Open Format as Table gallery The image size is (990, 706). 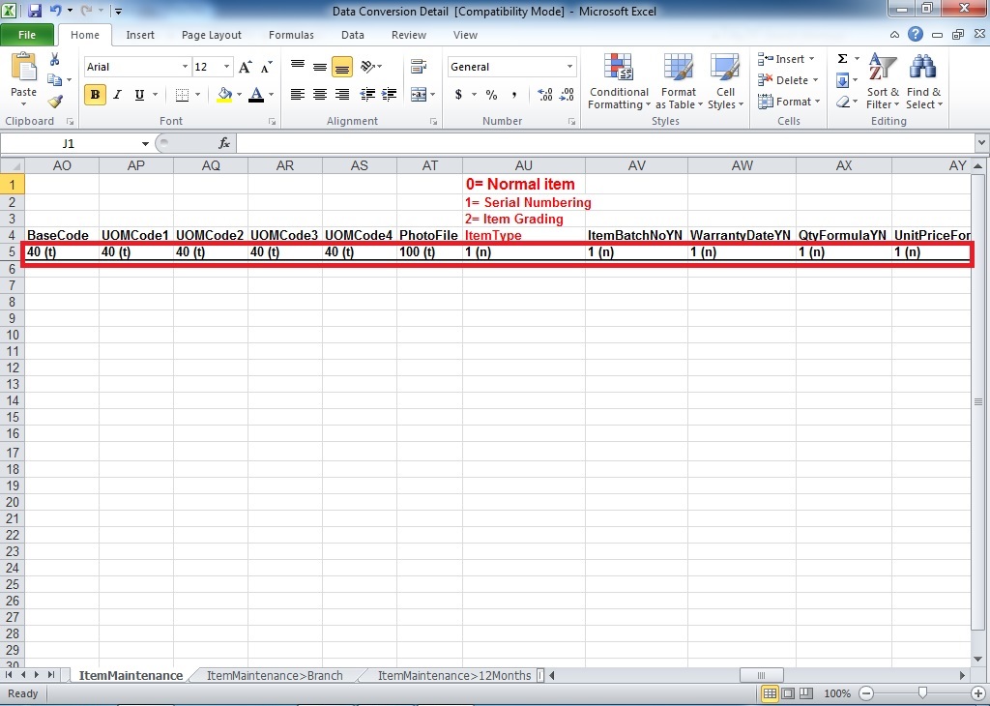[x=678, y=82]
